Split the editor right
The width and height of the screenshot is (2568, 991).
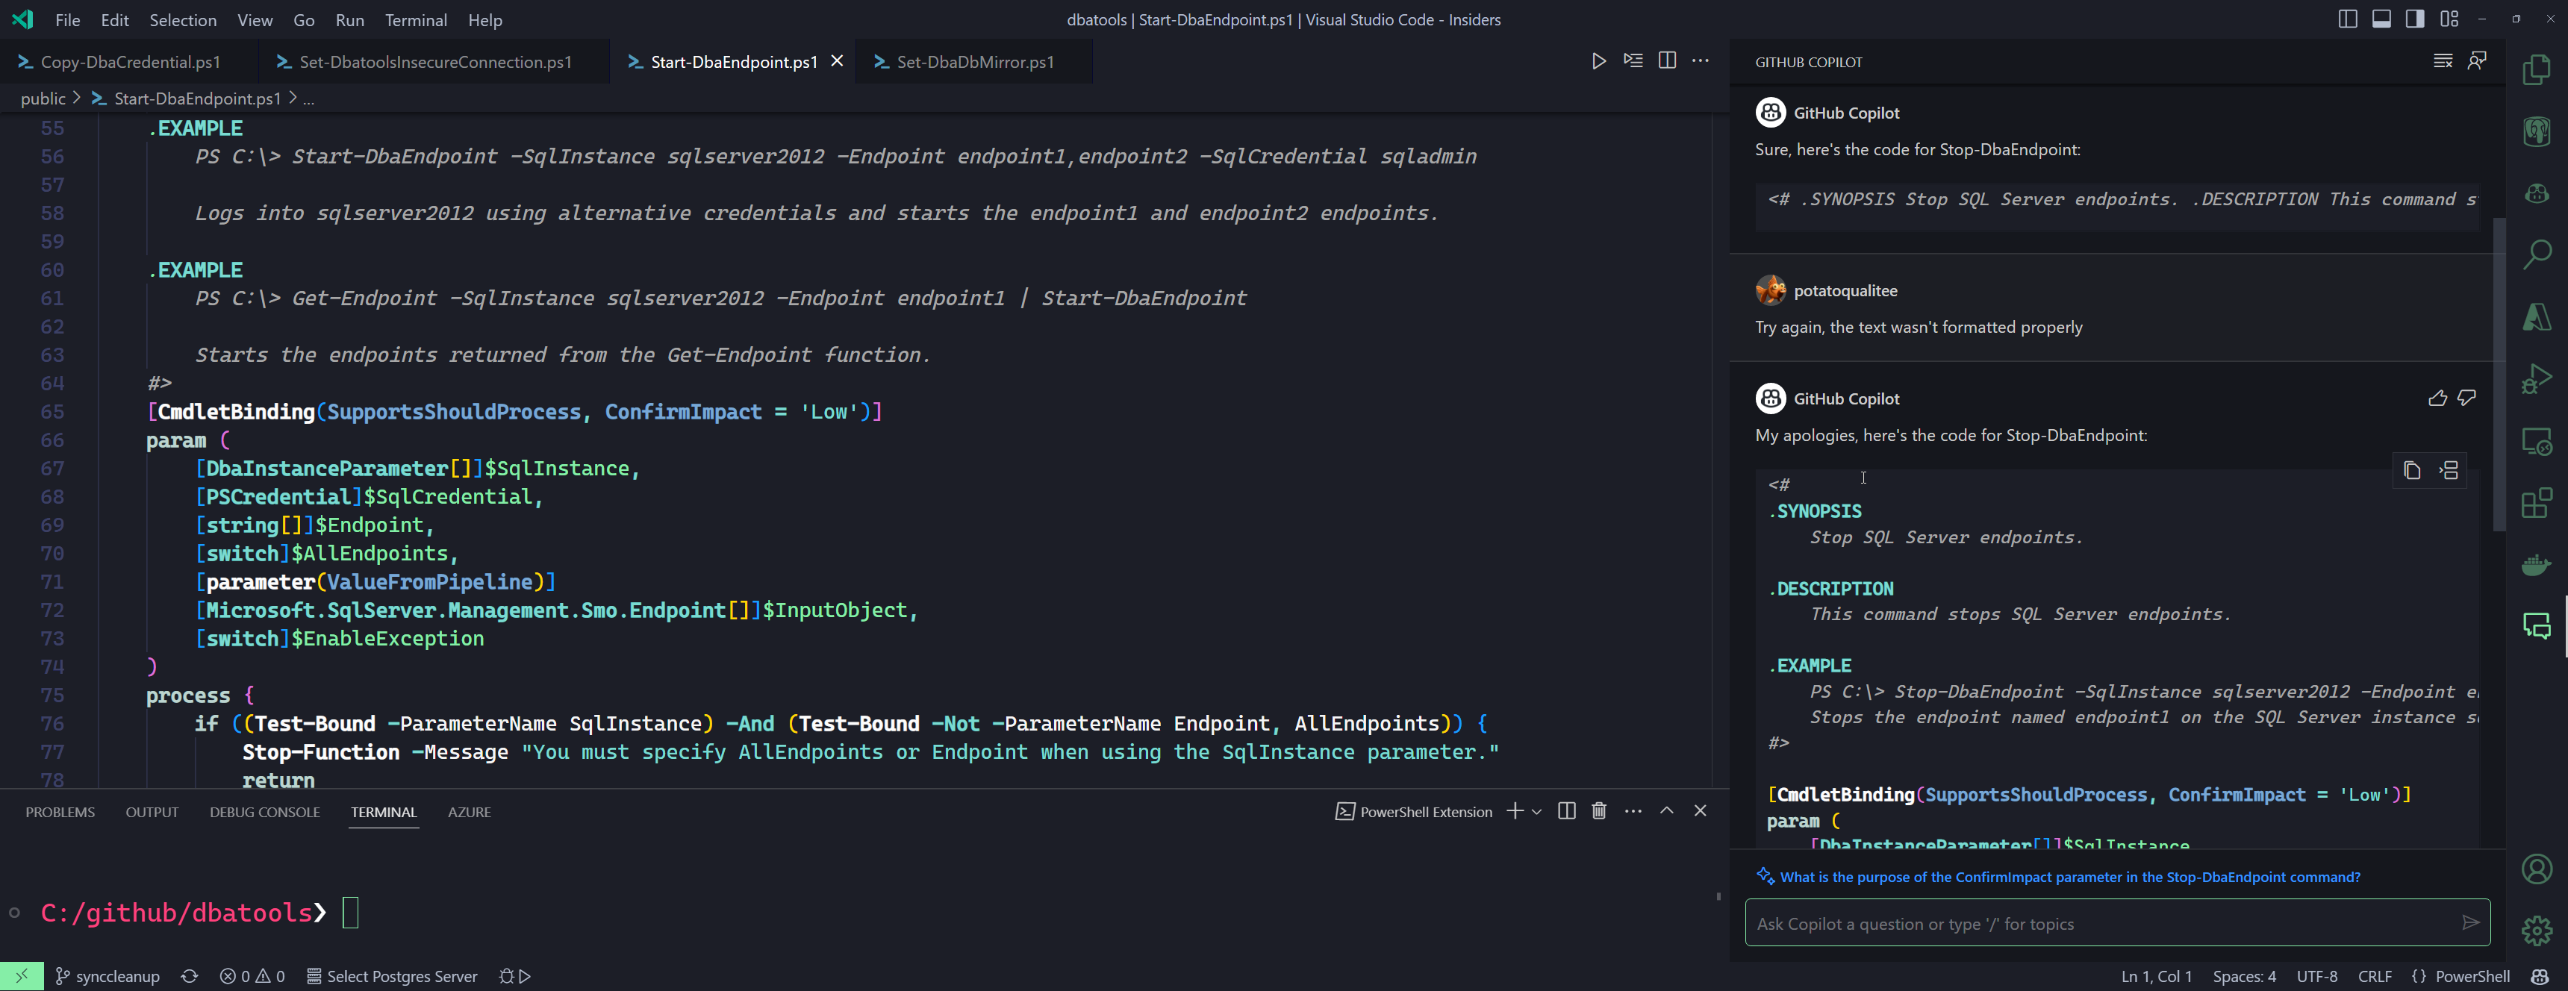click(x=1667, y=60)
